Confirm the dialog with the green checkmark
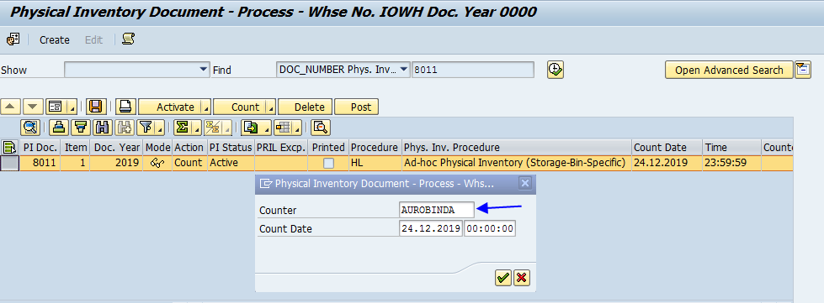Image resolution: width=824 pixels, height=303 pixels. click(x=503, y=277)
